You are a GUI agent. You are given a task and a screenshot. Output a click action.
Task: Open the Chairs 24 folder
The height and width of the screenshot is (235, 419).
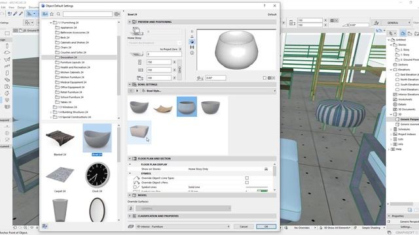point(65,48)
